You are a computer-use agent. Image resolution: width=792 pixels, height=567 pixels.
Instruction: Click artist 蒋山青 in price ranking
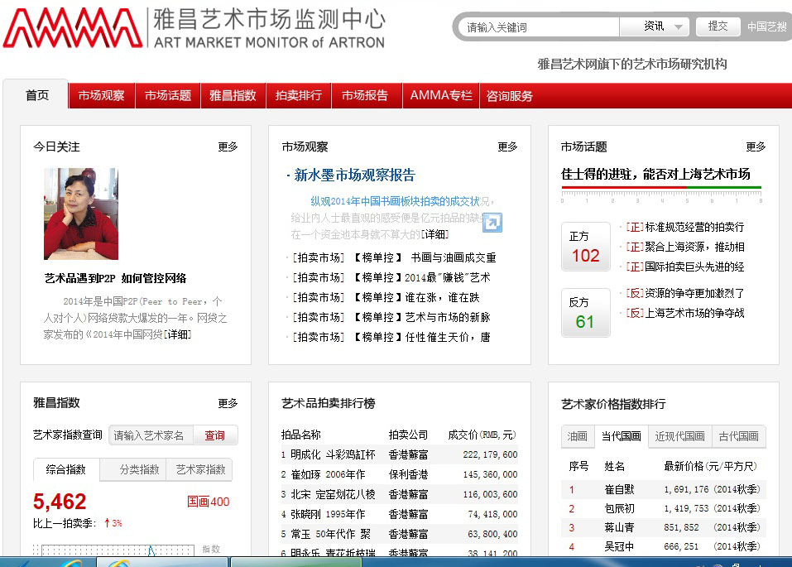(619, 527)
